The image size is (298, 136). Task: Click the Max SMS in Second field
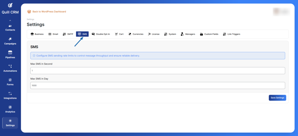pos(157,71)
